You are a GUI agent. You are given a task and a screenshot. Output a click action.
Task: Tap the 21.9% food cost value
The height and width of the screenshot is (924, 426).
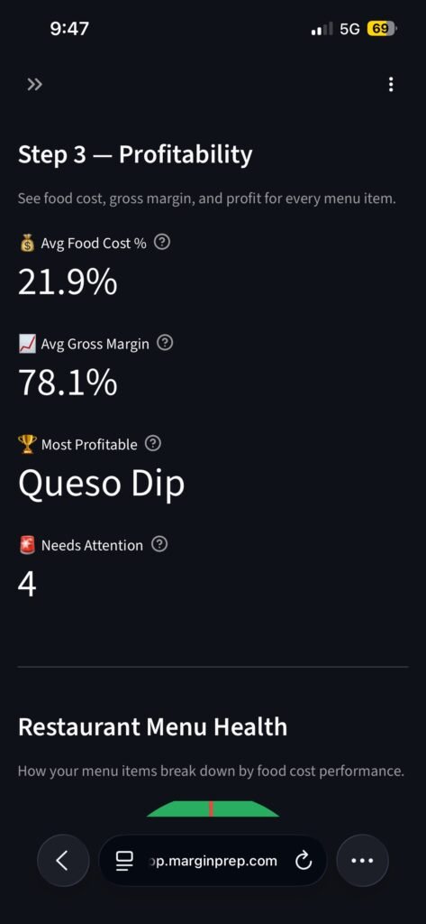point(68,282)
